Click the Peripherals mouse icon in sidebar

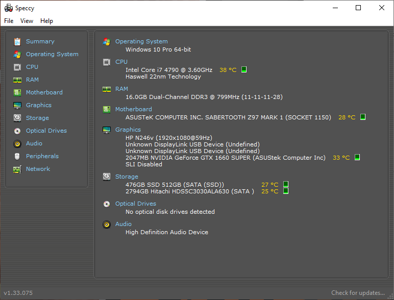tap(17, 156)
